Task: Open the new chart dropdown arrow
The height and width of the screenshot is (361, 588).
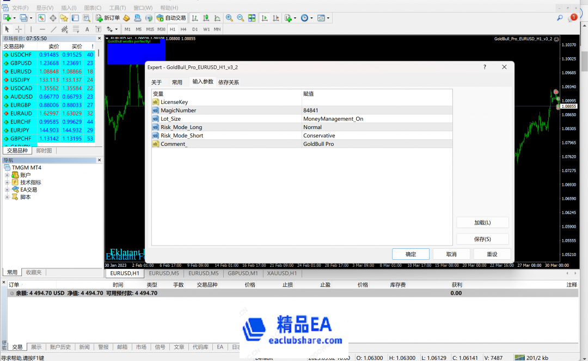Action: (14, 17)
